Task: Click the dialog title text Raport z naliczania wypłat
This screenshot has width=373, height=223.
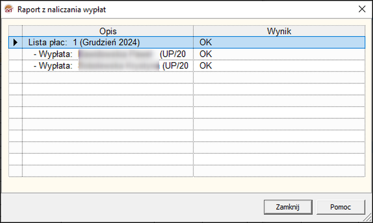Action: [x=62, y=9]
